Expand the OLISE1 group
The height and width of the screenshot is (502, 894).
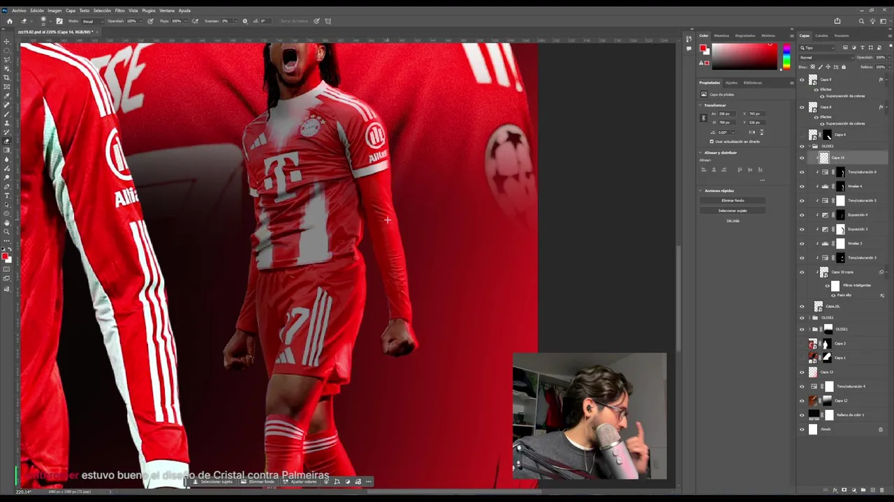809,329
